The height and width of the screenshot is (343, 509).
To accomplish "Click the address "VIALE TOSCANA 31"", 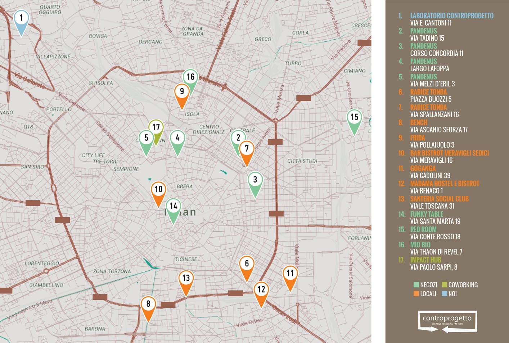I will click(x=432, y=206).
